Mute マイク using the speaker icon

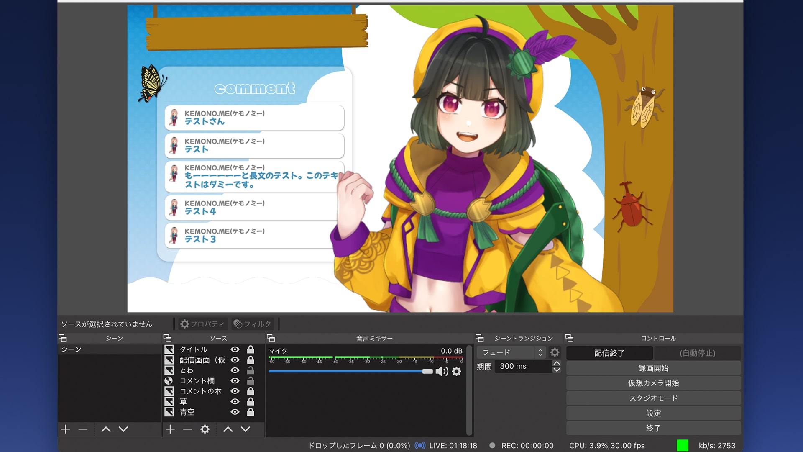click(442, 371)
